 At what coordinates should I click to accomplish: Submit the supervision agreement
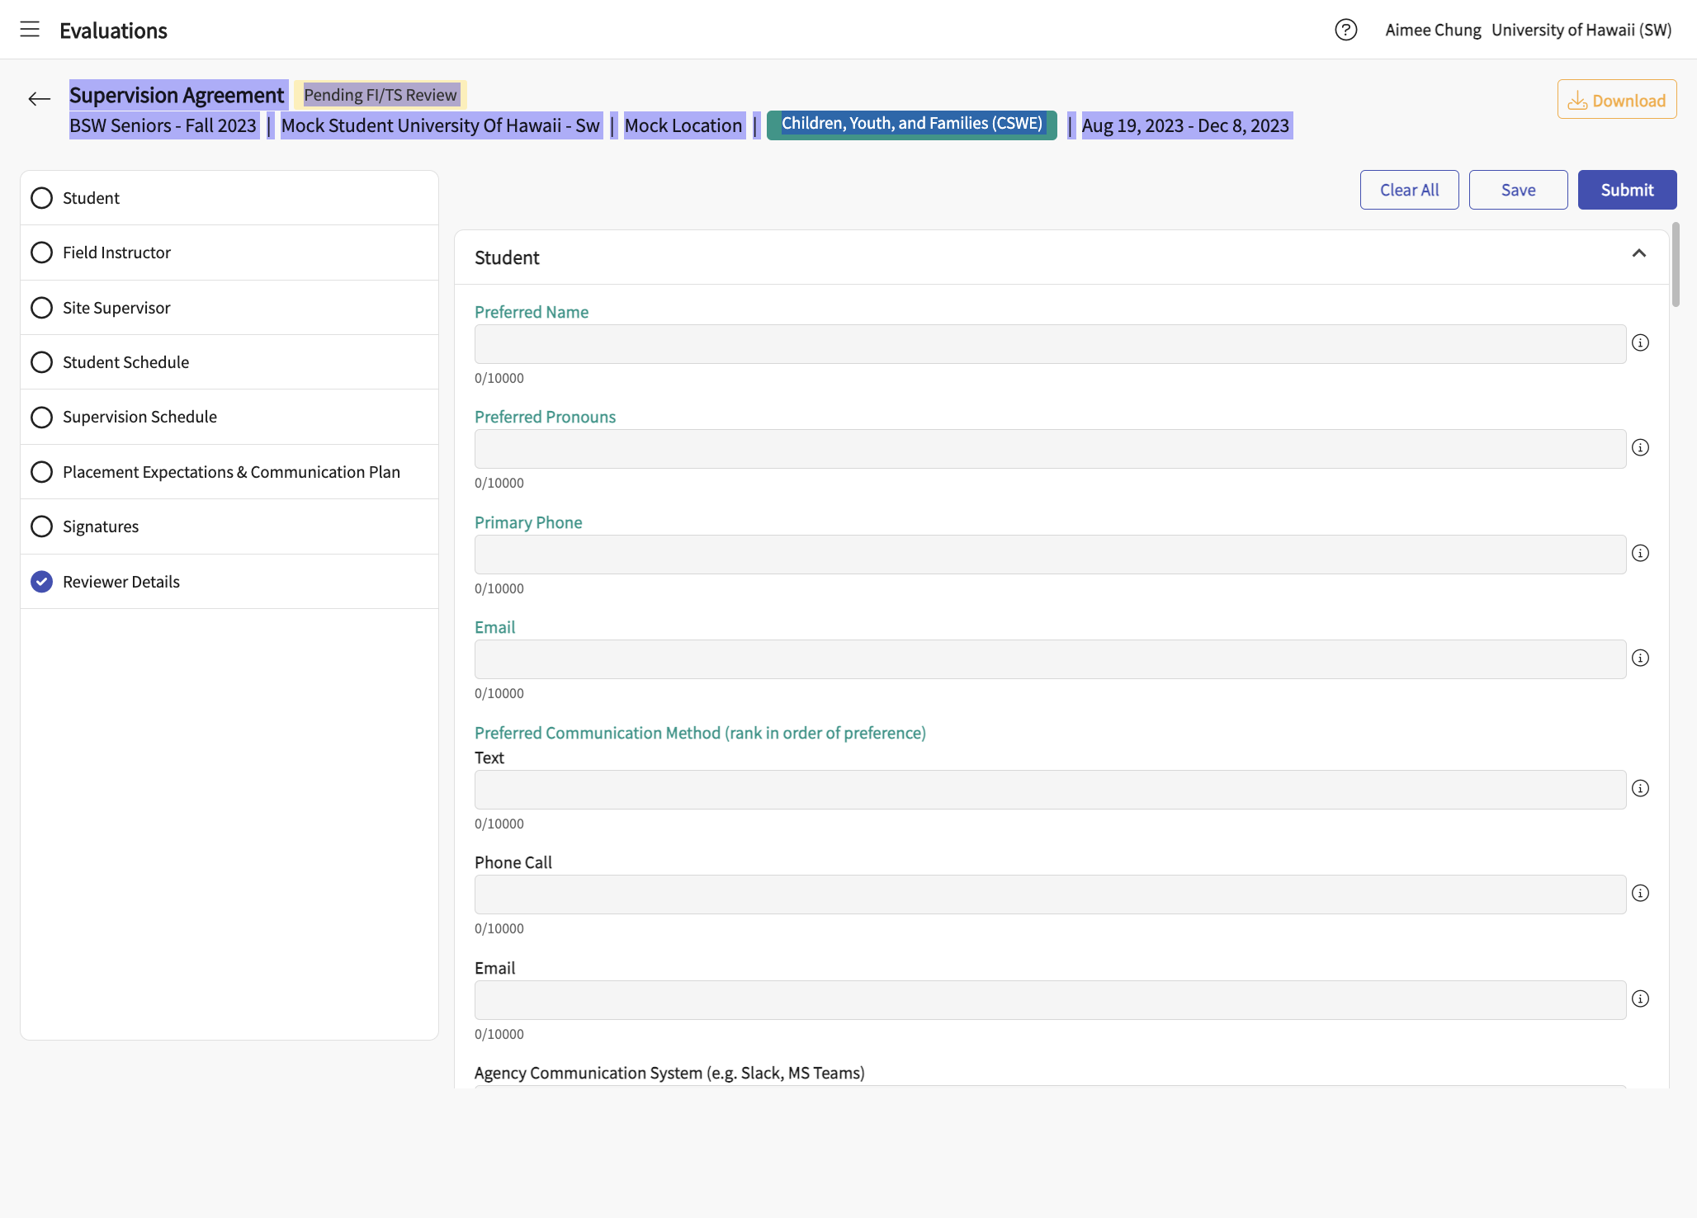click(1627, 190)
